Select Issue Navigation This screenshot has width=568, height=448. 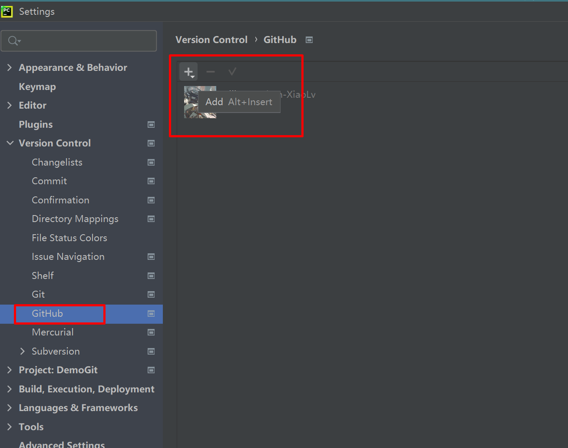point(68,257)
